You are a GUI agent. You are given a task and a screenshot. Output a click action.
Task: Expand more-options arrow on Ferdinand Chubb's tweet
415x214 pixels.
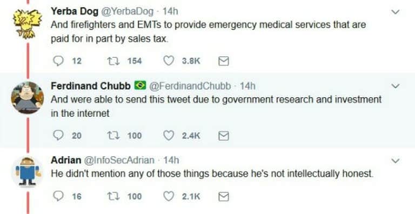click(x=395, y=86)
